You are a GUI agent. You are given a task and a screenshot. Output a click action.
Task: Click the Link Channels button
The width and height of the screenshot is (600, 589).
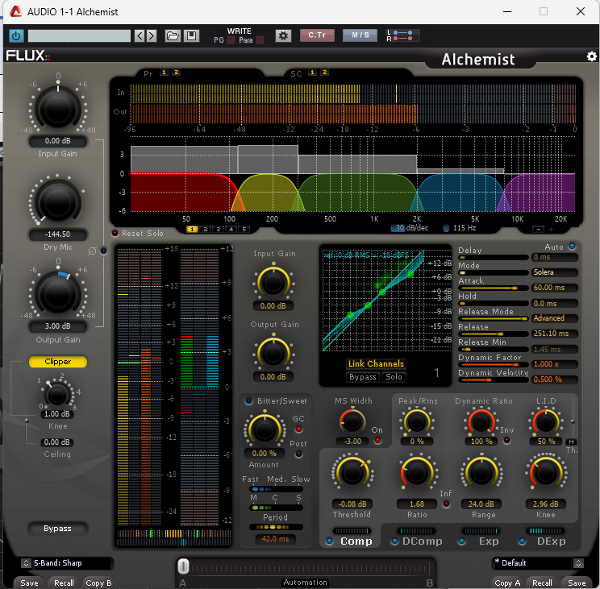(376, 364)
